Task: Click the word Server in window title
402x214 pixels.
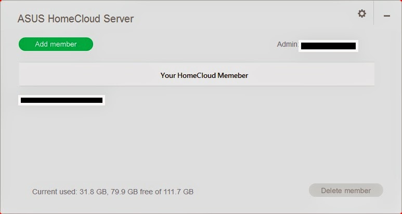Action: [x=119, y=19]
